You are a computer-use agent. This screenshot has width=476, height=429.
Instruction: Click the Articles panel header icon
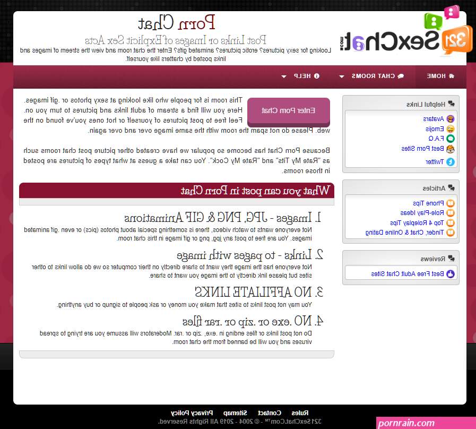(452, 188)
